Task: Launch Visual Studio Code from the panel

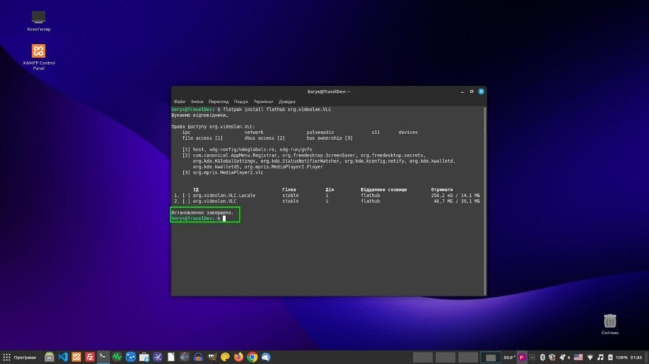Action: tap(63, 357)
